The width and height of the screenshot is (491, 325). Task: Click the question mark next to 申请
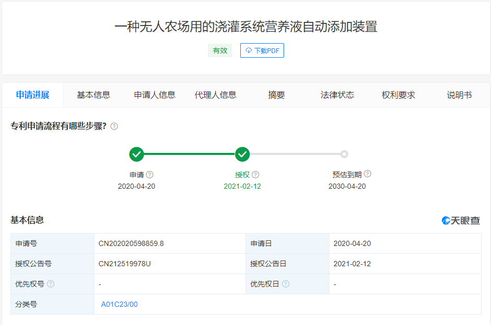coord(150,175)
